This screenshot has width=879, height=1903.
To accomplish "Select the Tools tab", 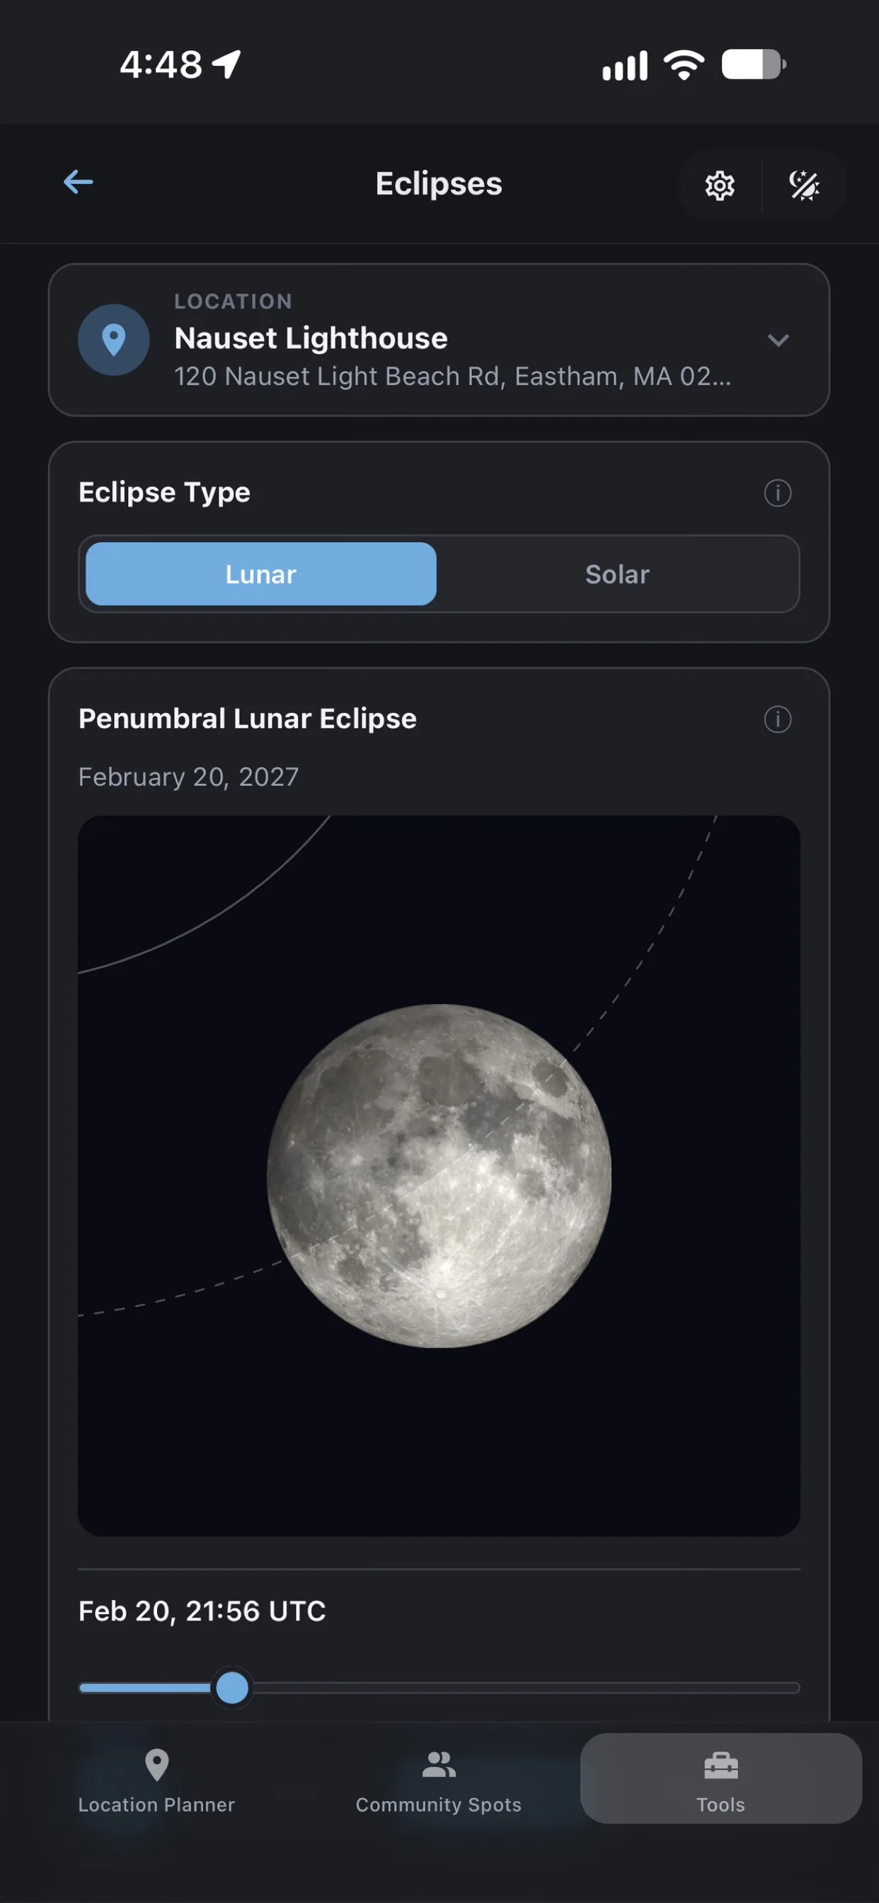I will pos(721,1779).
